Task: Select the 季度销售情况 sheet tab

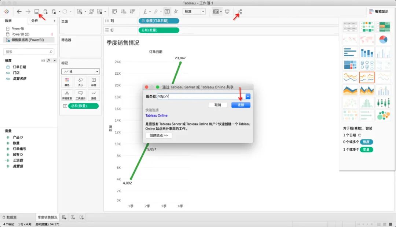Action: (47, 217)
